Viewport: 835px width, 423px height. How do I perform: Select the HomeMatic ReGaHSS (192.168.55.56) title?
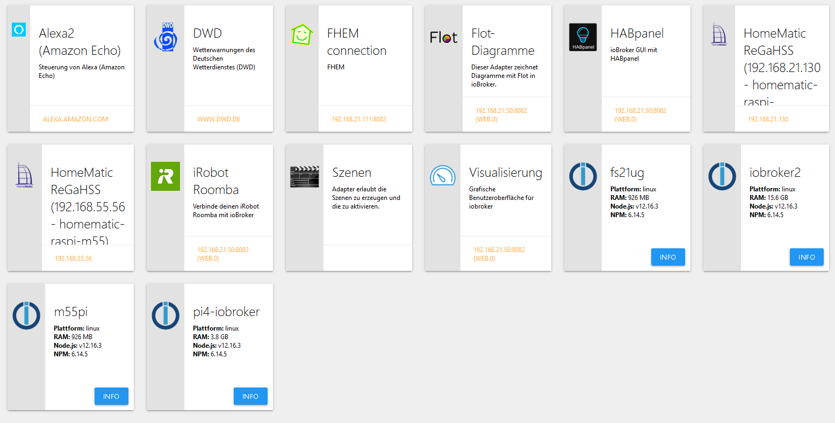point(88,205)
